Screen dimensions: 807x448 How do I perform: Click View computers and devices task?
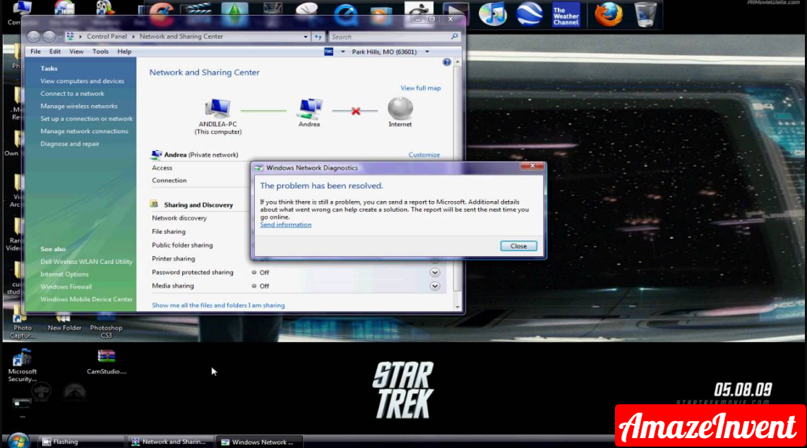[83, 80]
